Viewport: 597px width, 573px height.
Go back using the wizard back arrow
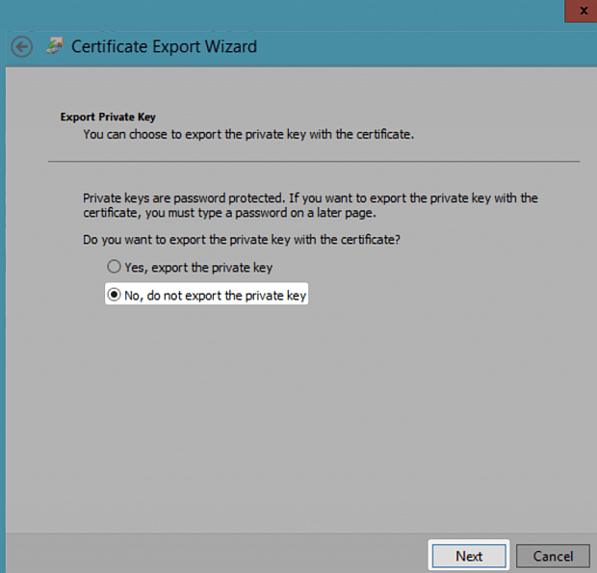tap(22, 47)
